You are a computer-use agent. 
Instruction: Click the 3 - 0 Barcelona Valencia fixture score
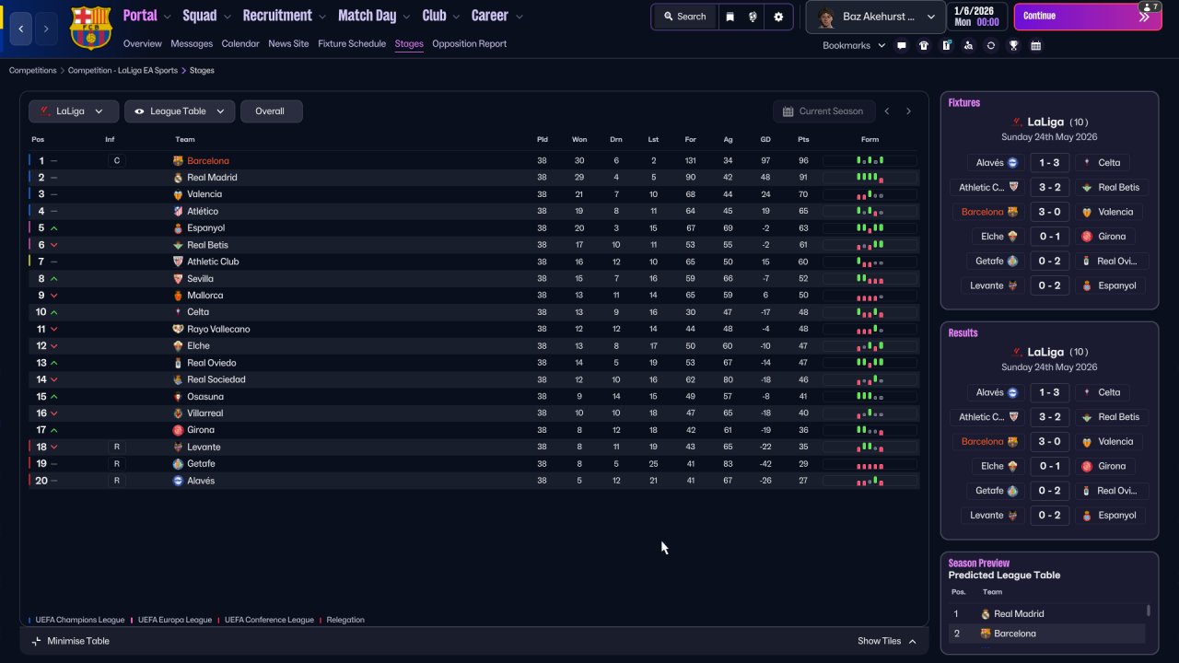[x=1049, y=212]
